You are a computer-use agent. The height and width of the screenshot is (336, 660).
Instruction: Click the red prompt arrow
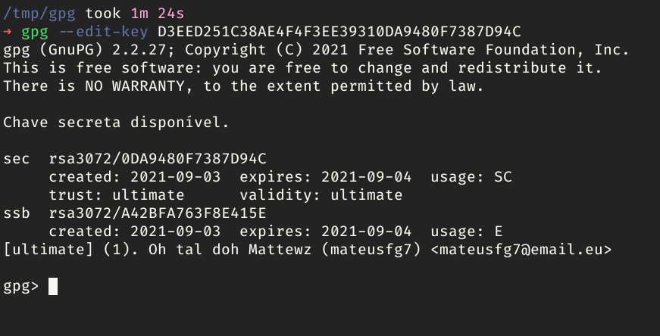[x=9, y=33]
